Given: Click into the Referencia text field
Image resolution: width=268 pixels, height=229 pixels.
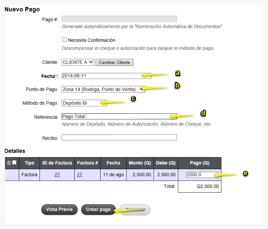Looking at the screenshot, I should point(119,116).
